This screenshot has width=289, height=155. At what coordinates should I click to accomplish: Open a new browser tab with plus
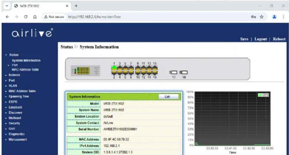pos(76,6)
